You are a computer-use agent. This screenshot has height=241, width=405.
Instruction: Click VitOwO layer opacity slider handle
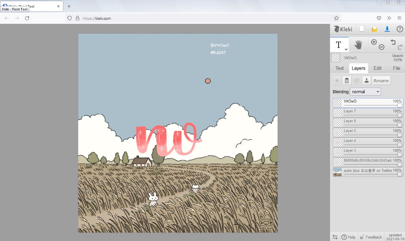[x=399, y=105]
